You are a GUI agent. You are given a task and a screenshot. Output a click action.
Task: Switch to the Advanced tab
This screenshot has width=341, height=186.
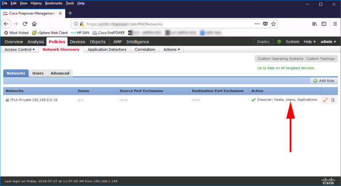pyautogui.click(x=60, y=73)
